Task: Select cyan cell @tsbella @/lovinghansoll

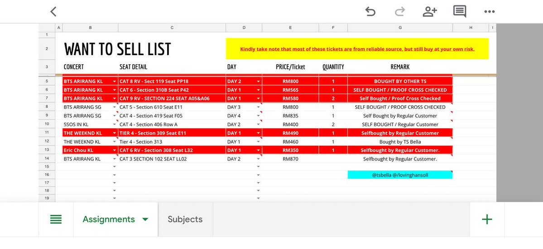Action: [400, 175]
